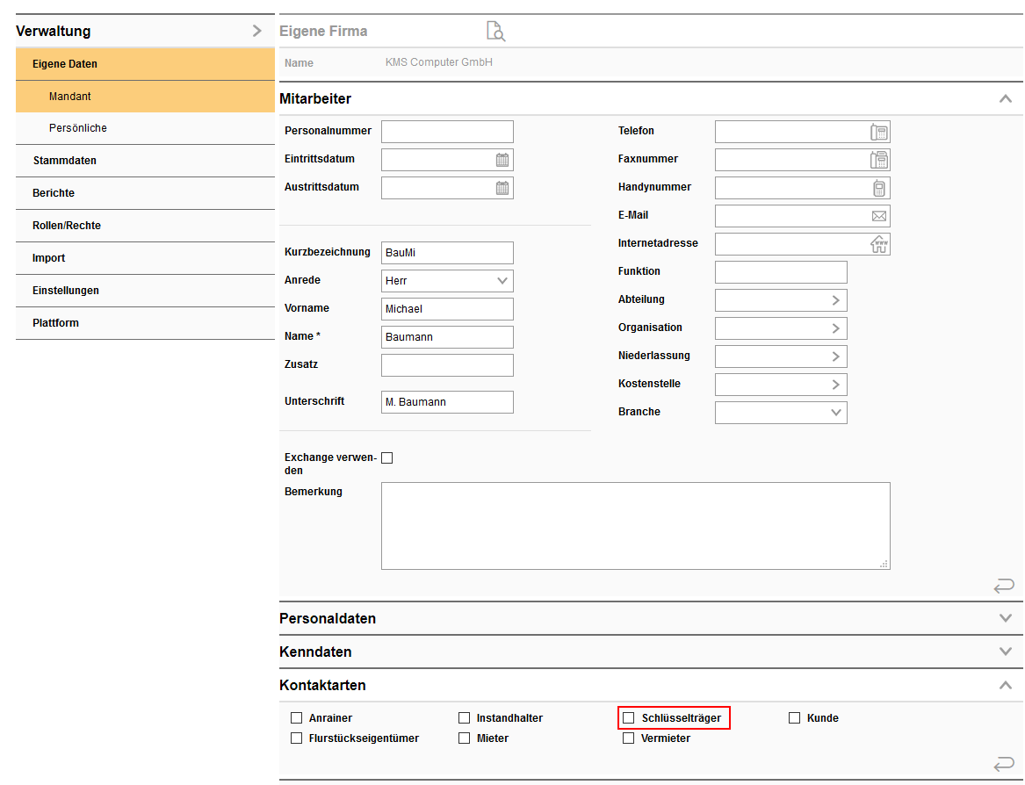Image resolution: width=1025 pixels, height=785 pixels.
Task: Select Rollen/Rechte in the sidebar
Action: click(x=67, y=226)
